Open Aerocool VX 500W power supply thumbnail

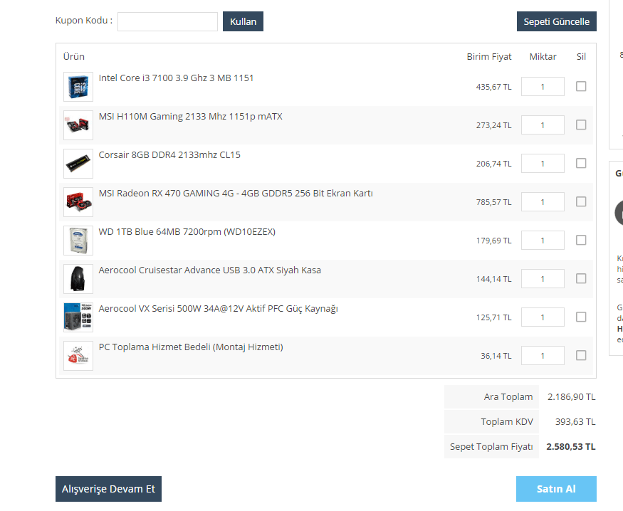point(78,317)
